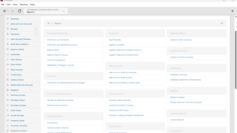Click the Debit Notes scissors icon

click(x=7, y=110)
